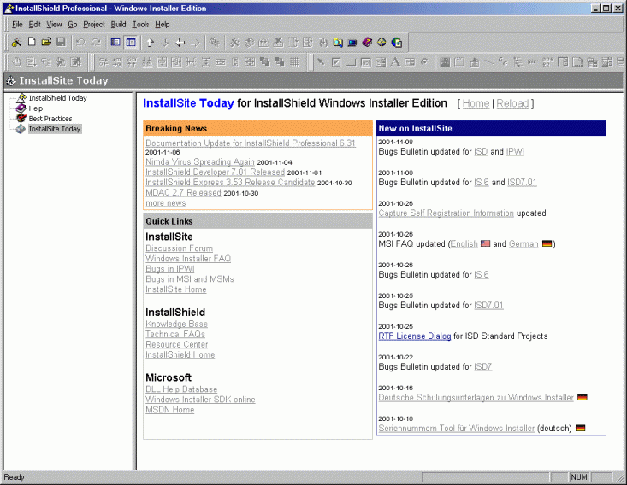Image resolution: width=627 pixels, height=485 pixels.
Task: Click the purple help book toolbar icon
Action: click(x=367, y=42)
